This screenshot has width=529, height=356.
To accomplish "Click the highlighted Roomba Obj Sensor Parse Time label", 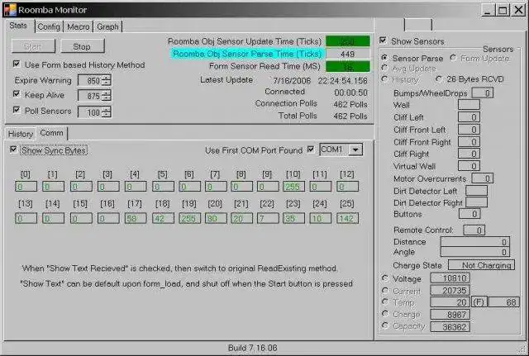I will click(247, 54).
